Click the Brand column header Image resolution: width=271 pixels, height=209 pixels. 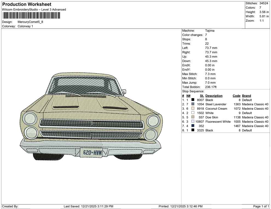tap(246, 95)
